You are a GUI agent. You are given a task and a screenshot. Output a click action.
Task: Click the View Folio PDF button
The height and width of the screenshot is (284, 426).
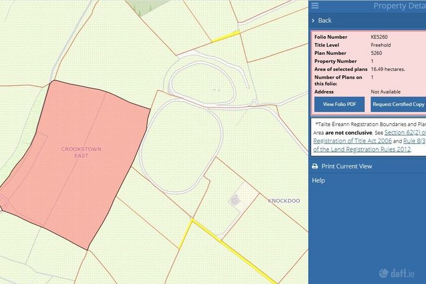tap(340, 104)
